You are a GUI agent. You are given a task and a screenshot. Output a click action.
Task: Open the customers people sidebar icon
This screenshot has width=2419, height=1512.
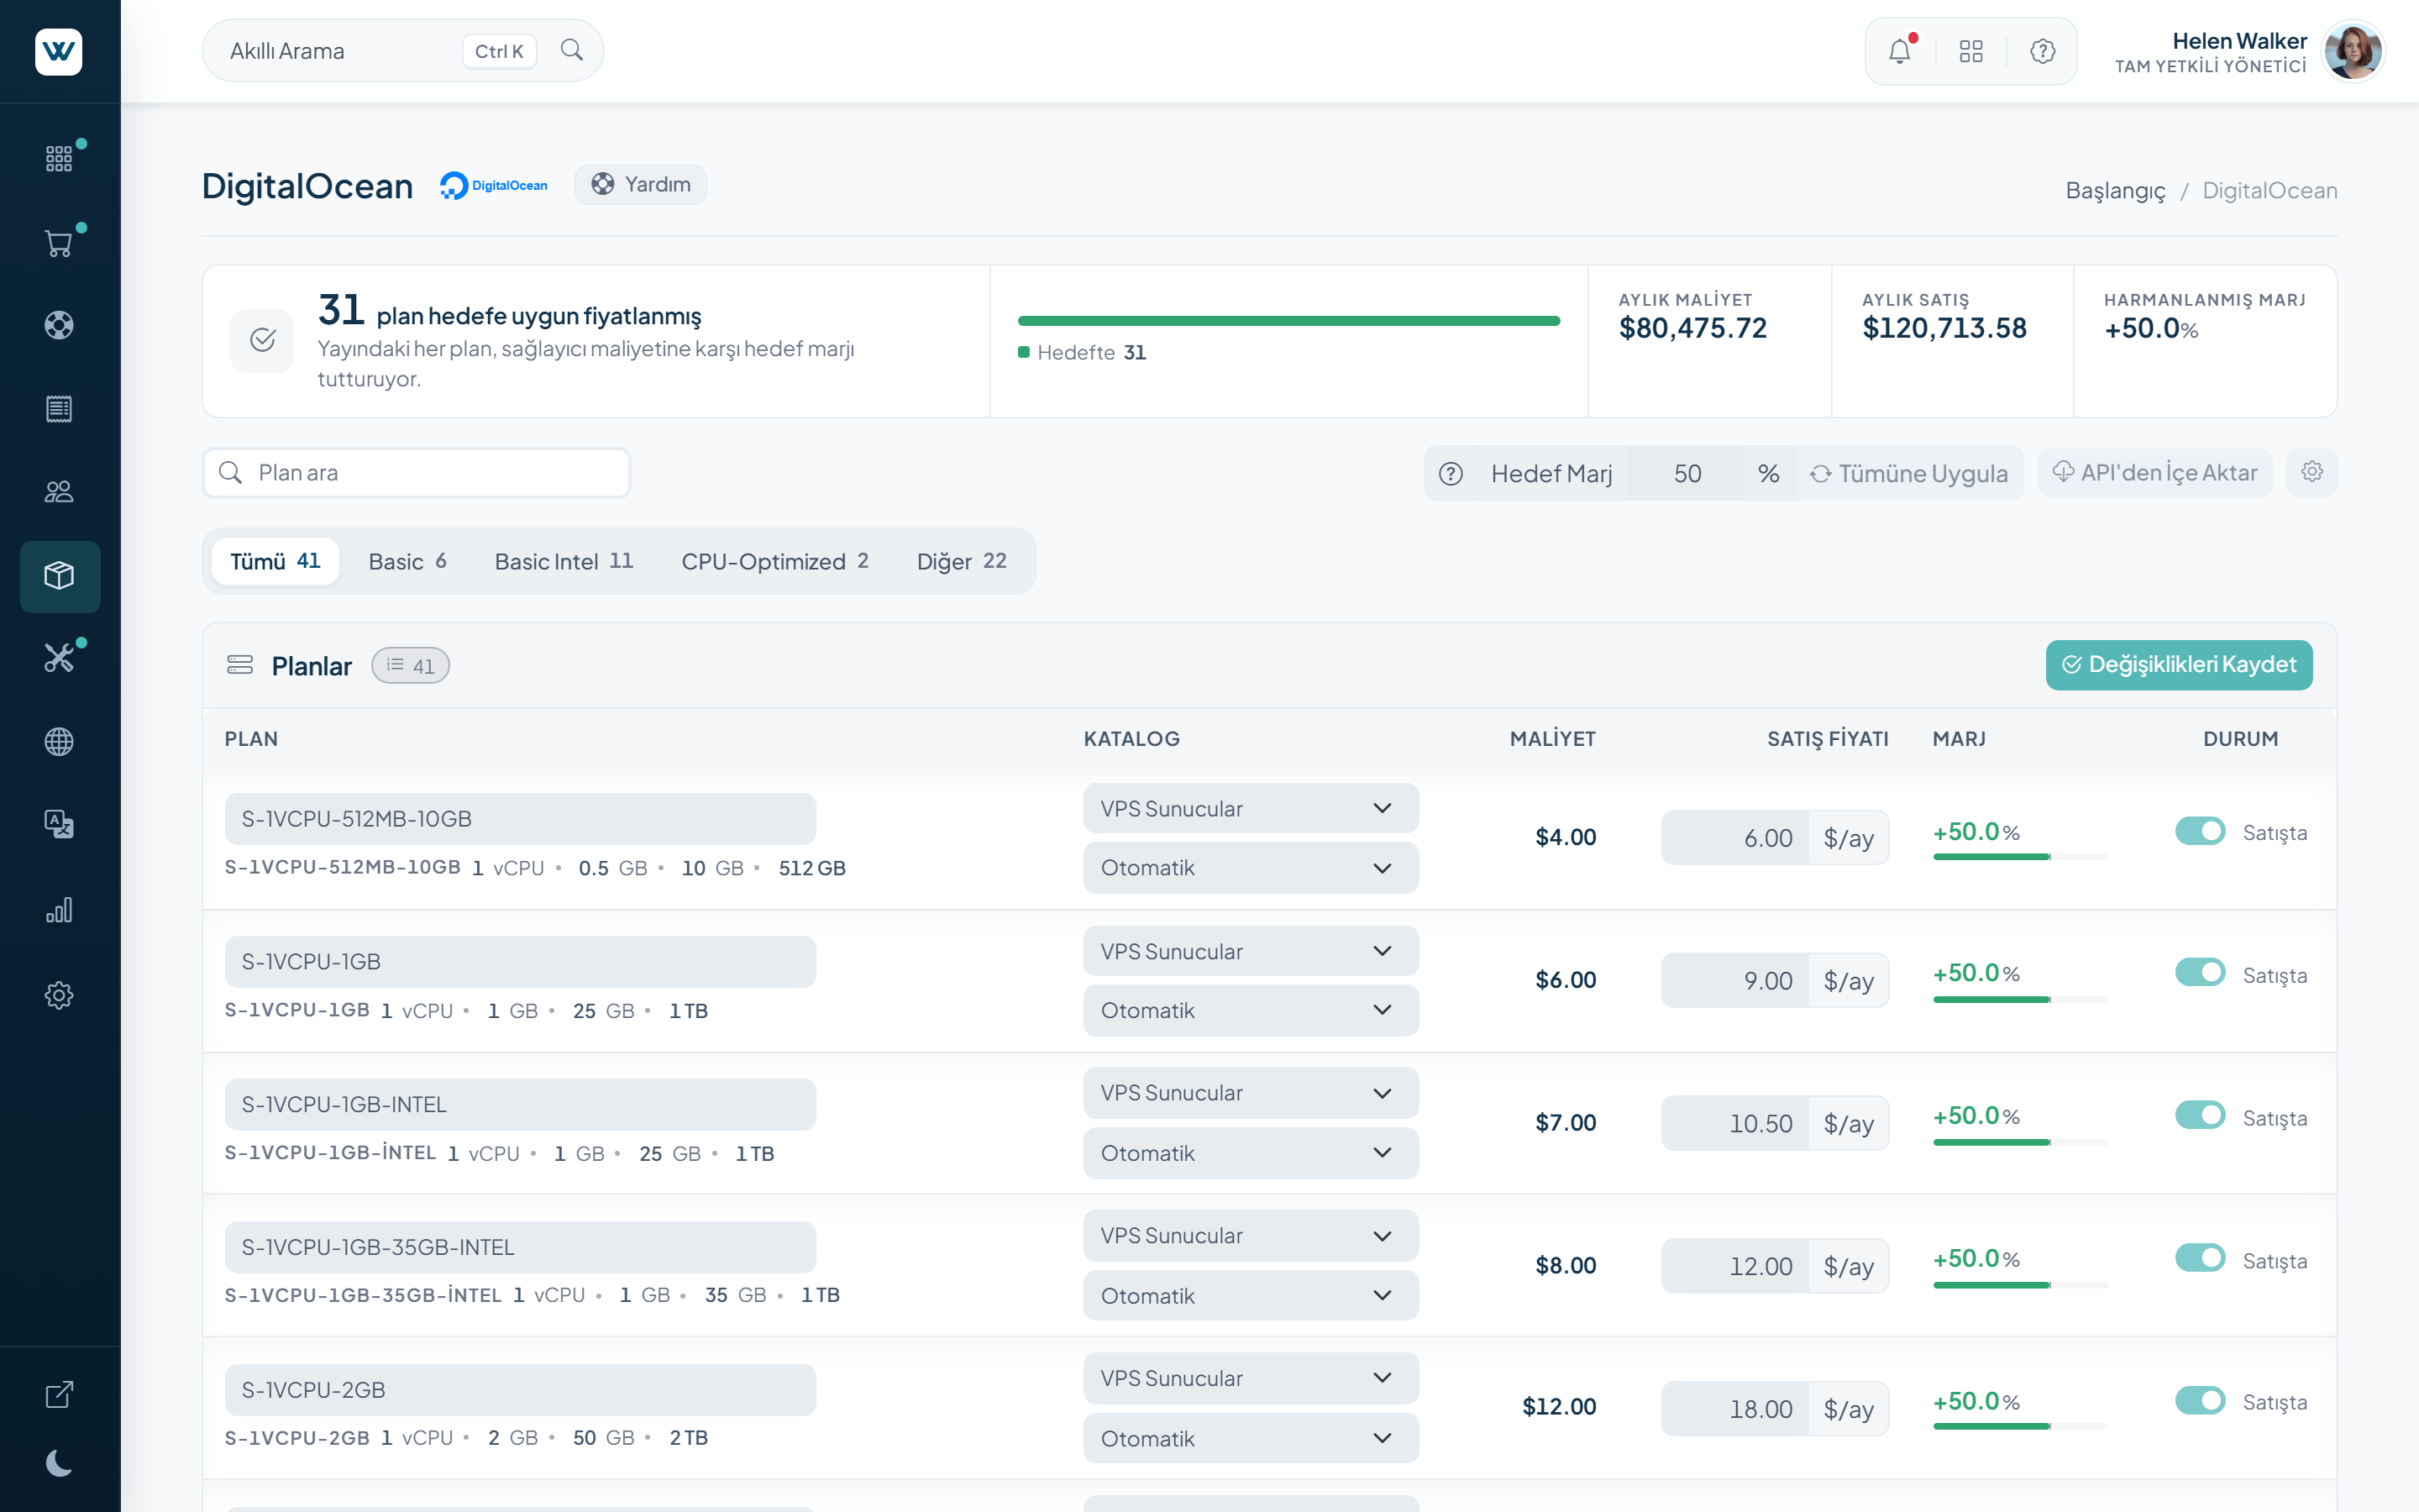click(59, 491)
